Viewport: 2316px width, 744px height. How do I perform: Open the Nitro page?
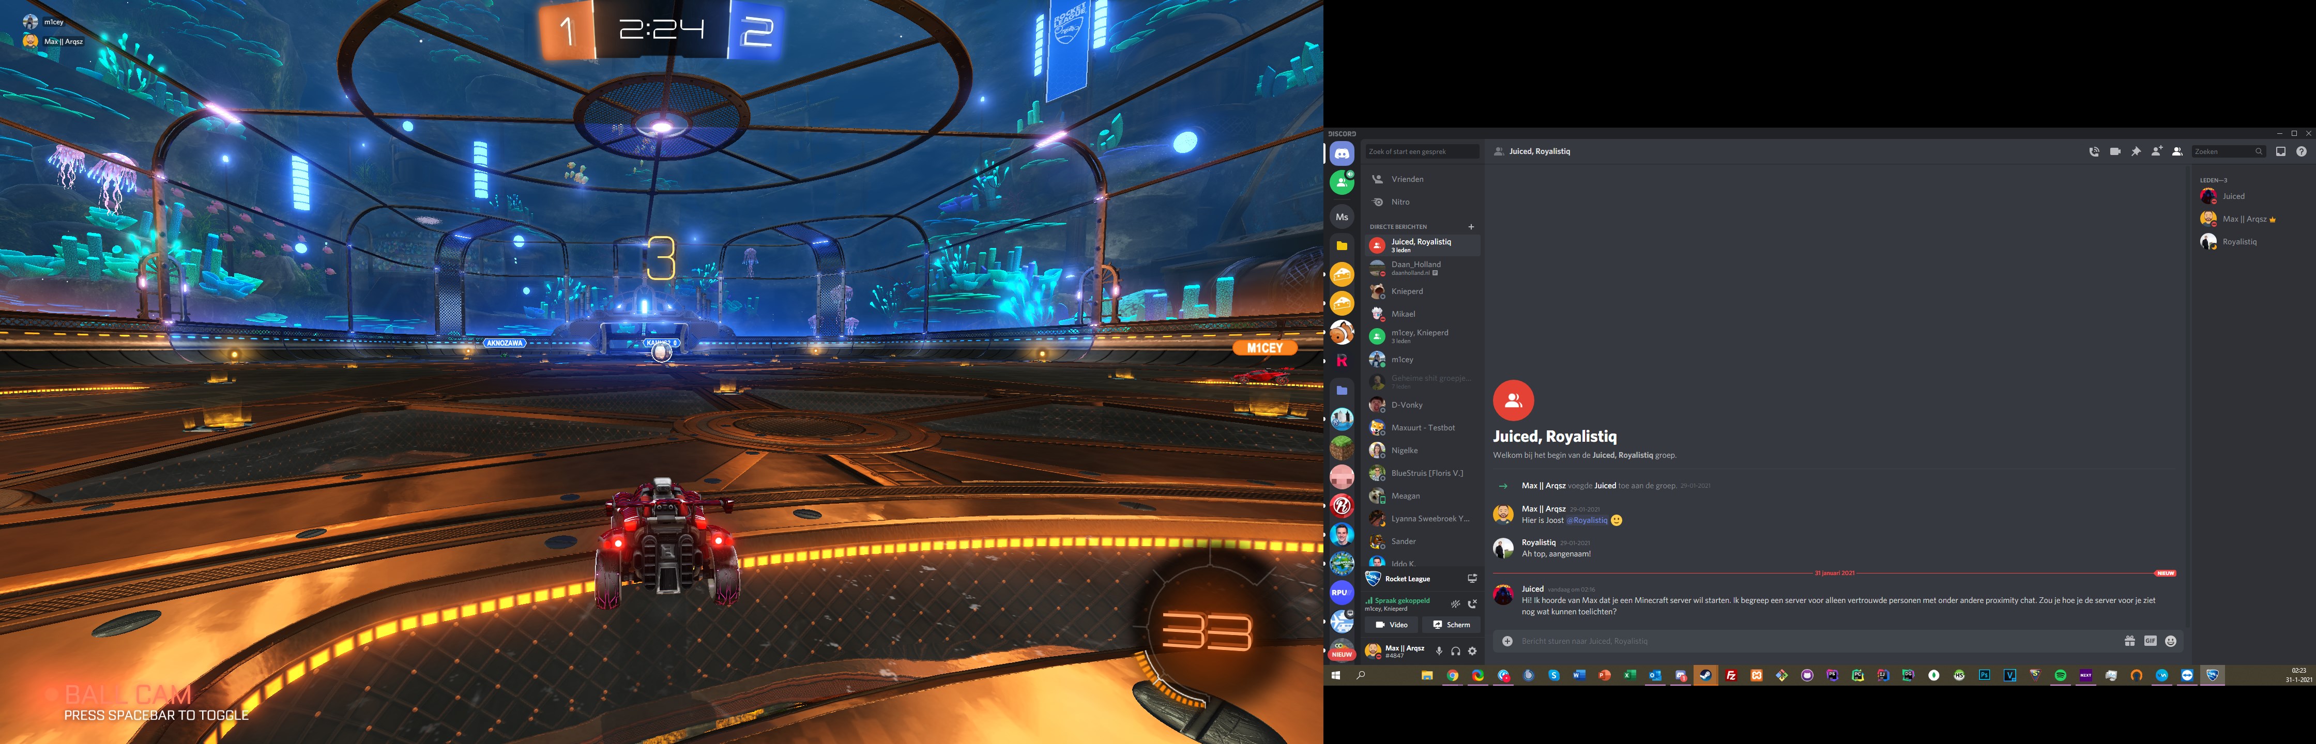pos(1400,202)
